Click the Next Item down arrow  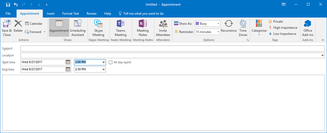[x=39, y=4]
